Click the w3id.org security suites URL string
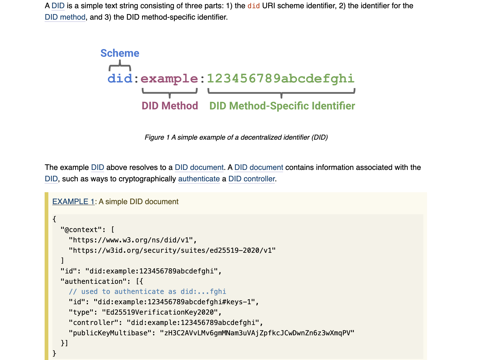 [172, 250]
